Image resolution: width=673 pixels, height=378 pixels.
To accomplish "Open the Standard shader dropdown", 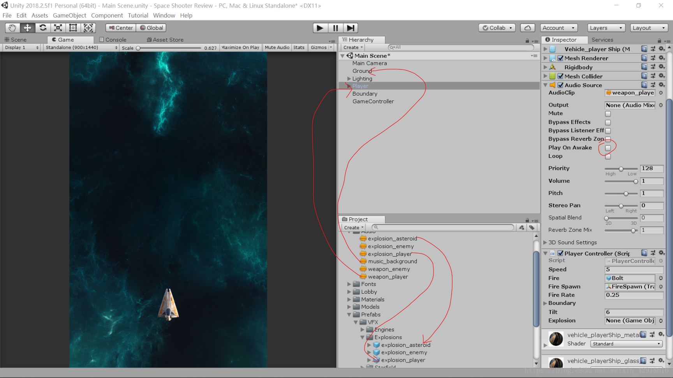I will pos(626,344).
